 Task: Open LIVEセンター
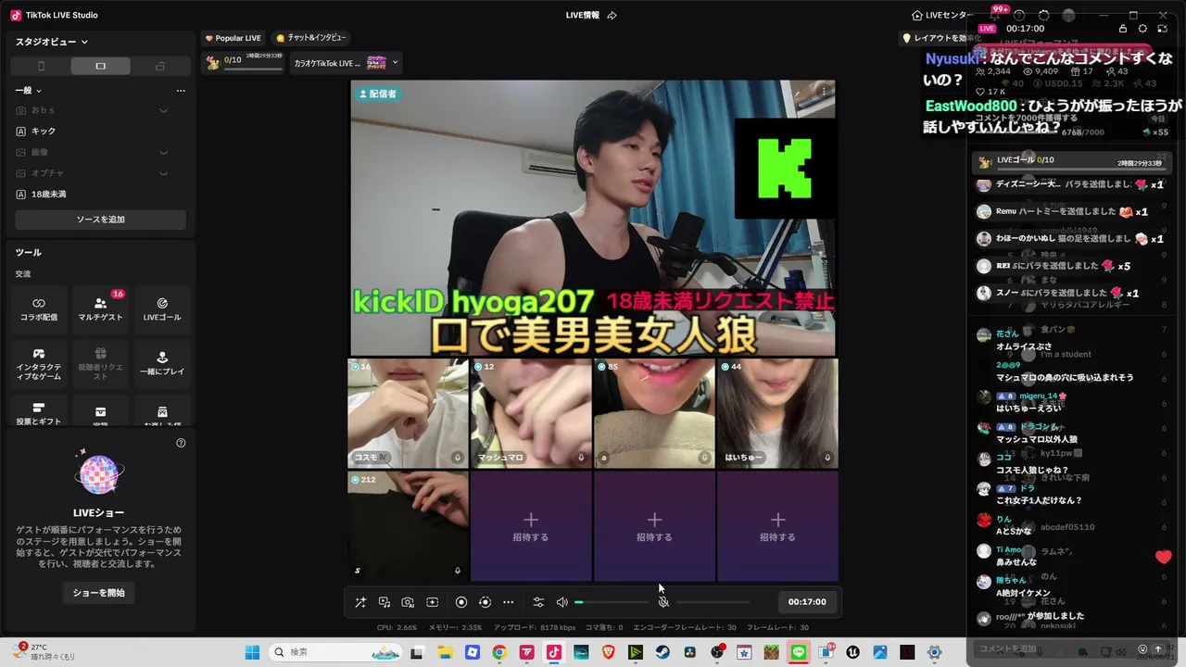(942, 15)
